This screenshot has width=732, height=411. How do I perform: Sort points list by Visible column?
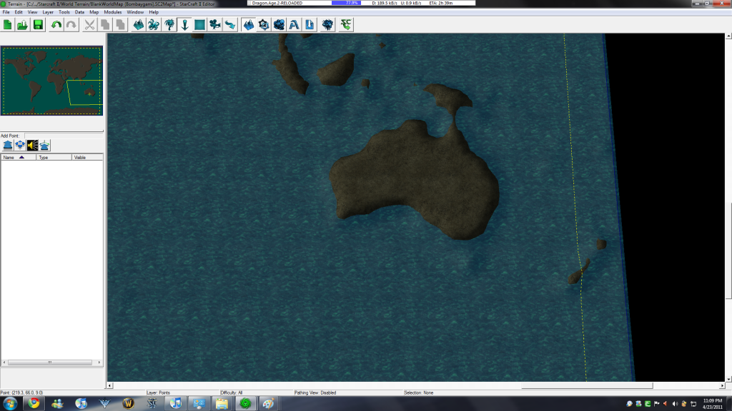tap(87, 158)
